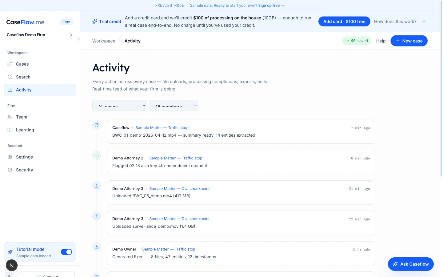Click the CaseFlow.me logo
The image size is (443, 277).
coord(25,22)
